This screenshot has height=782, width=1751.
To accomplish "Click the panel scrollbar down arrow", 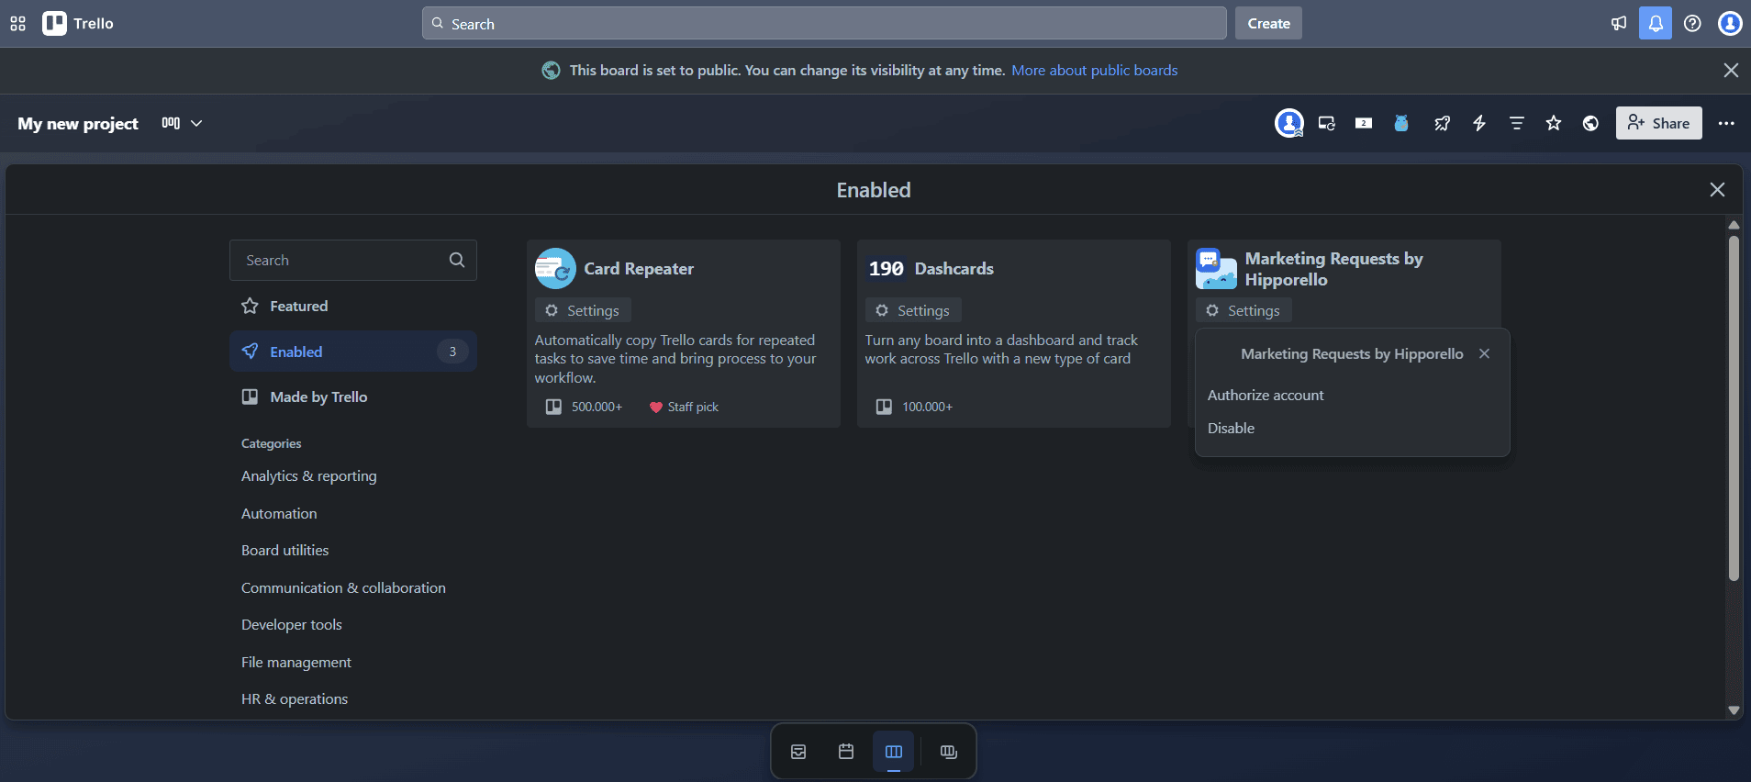I will click(x=1734, y=709).
